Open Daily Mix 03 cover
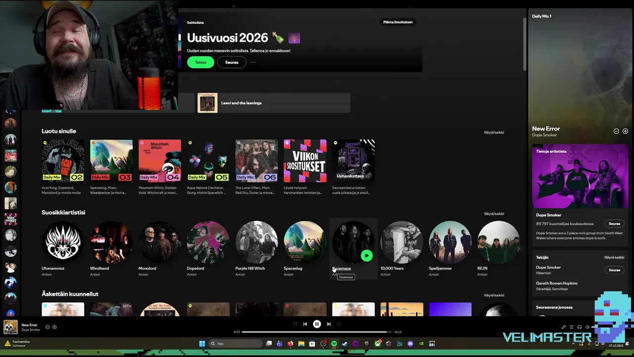Image resolution: width=634 pixels, height=357 pixels. pos(111,161)
